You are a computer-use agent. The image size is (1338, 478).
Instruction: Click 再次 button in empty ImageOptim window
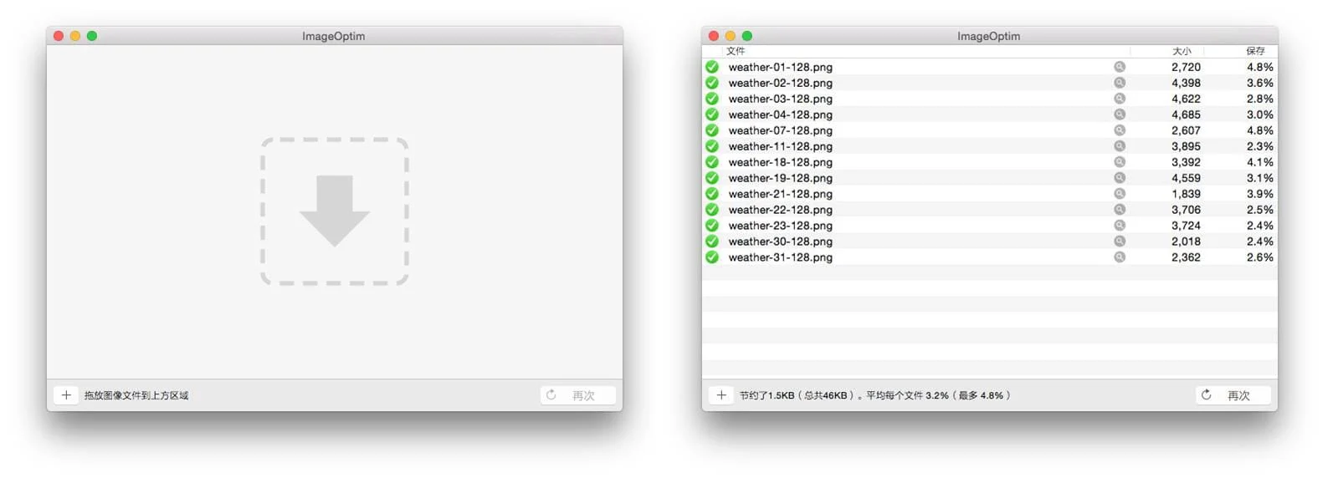point(578,395)
